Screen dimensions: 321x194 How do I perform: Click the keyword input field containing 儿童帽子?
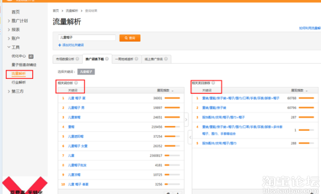[x=87, y=38]
